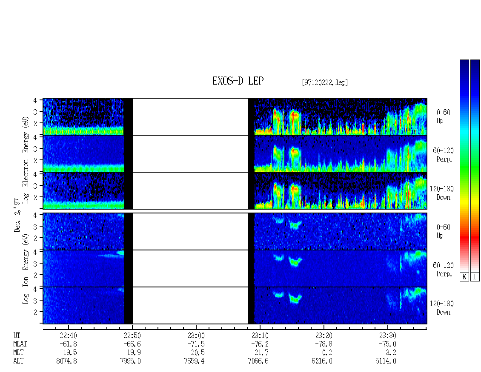Click the 60-120 Perp. label of ion spectrogram
Image resolution: width=481 pixels, height=372 pixels.
(x=443, y=270)
